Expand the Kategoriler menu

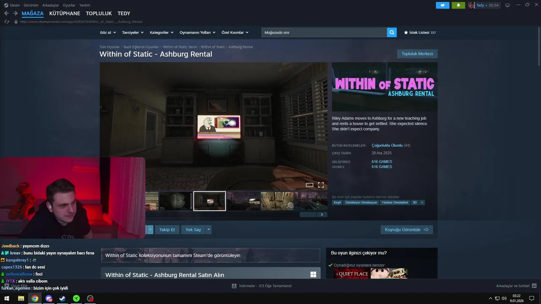click(161, 33)
